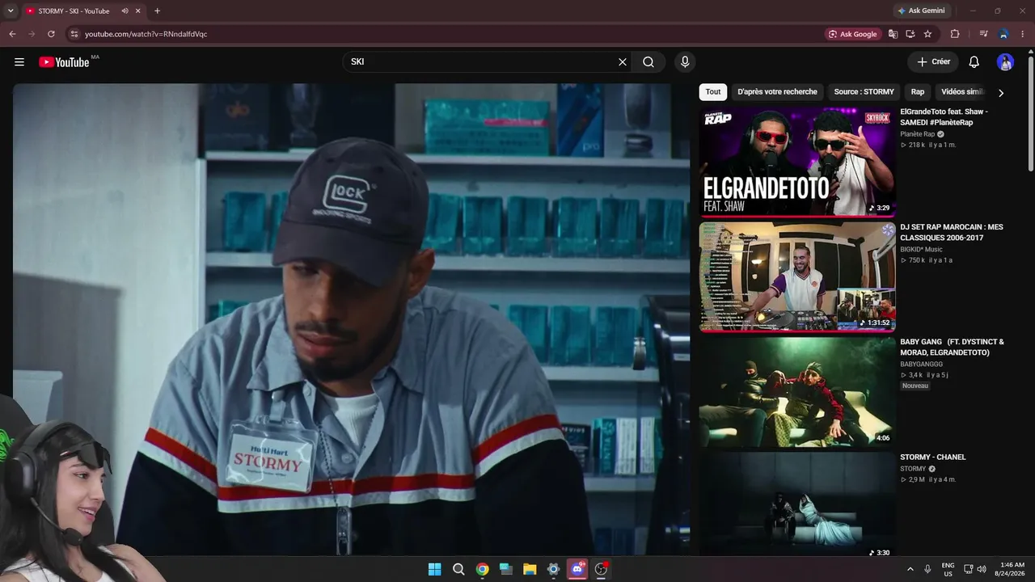Go to the YouTube home logo
This screenshot has height=582, width=1035.
[x=64, y=62]
